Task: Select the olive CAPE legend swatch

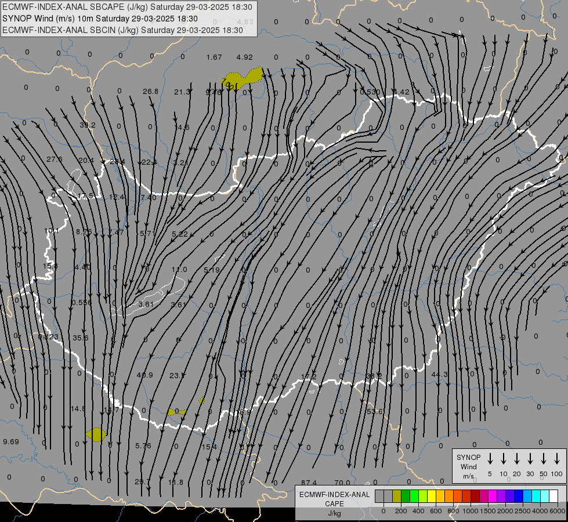Action: pos(397,496)
